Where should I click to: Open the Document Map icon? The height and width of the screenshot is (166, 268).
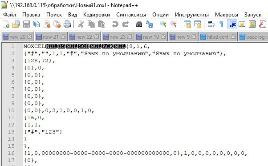pyautogui.click(x=252, y=24)
